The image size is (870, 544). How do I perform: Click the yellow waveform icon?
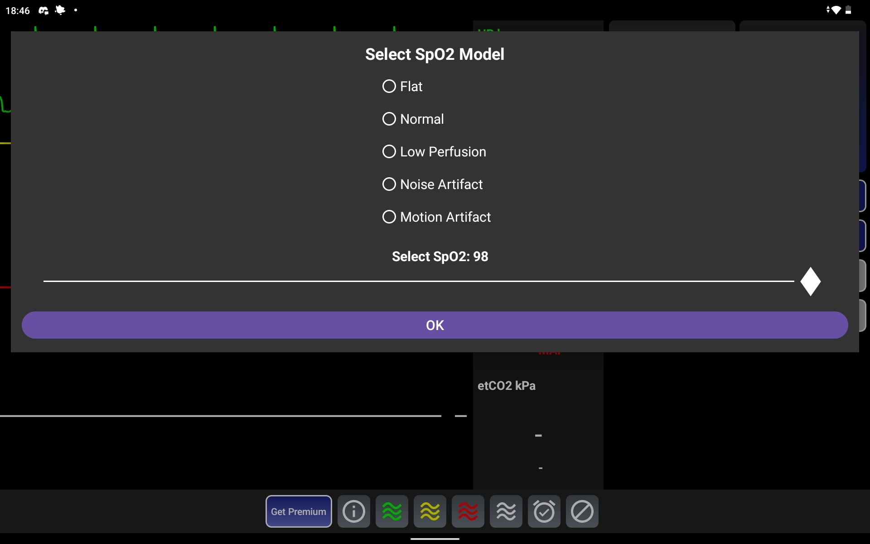click(430, 511)
